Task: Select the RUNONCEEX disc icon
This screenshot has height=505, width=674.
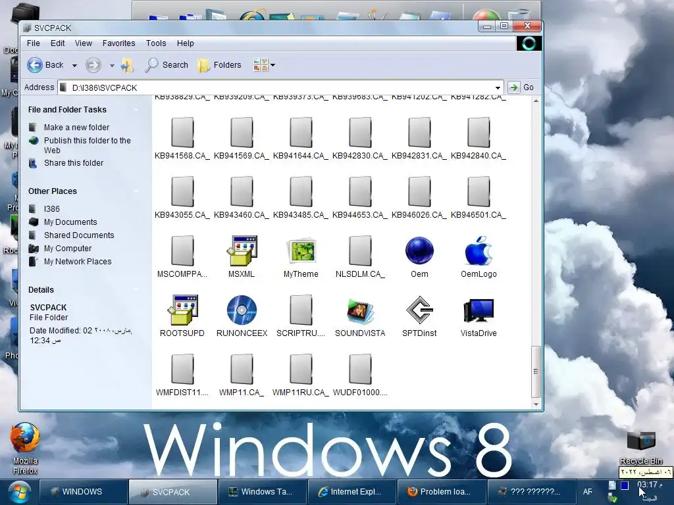Action: [x=242, y=310]
